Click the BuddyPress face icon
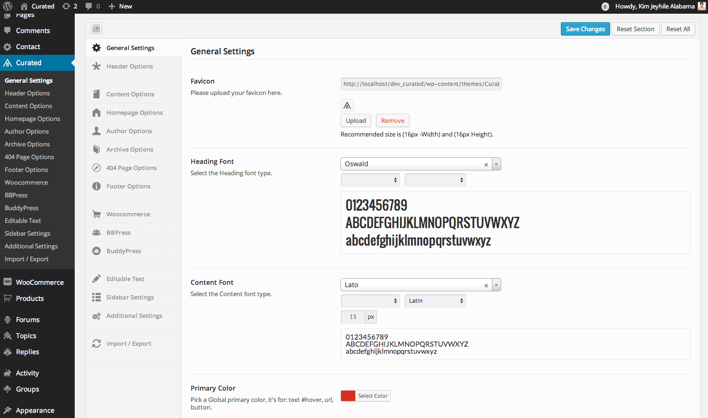The height and width of the screenshot is (418, 708). pyautogui.click(x=96, y=251)
